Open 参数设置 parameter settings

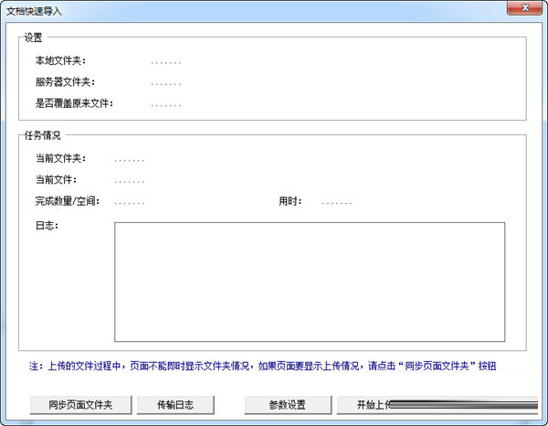pyautogui.click(x=287, y=404)
